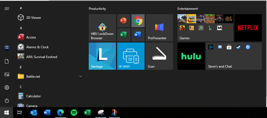Click the Cuphead thumbnail in Games folder
This screenshot has width=267, height=118.
click(191, 19)
